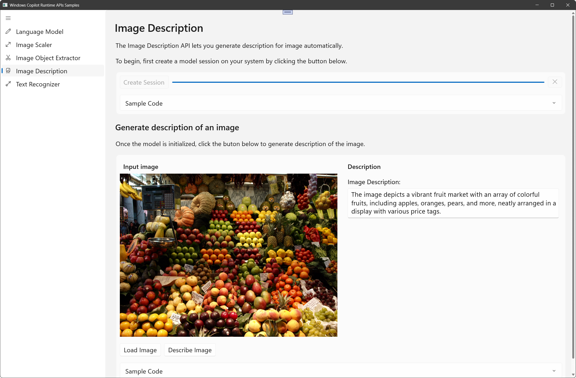The image size is (576, 378).
Task: Go to Image Scaler page
Action: coord(34,45)
